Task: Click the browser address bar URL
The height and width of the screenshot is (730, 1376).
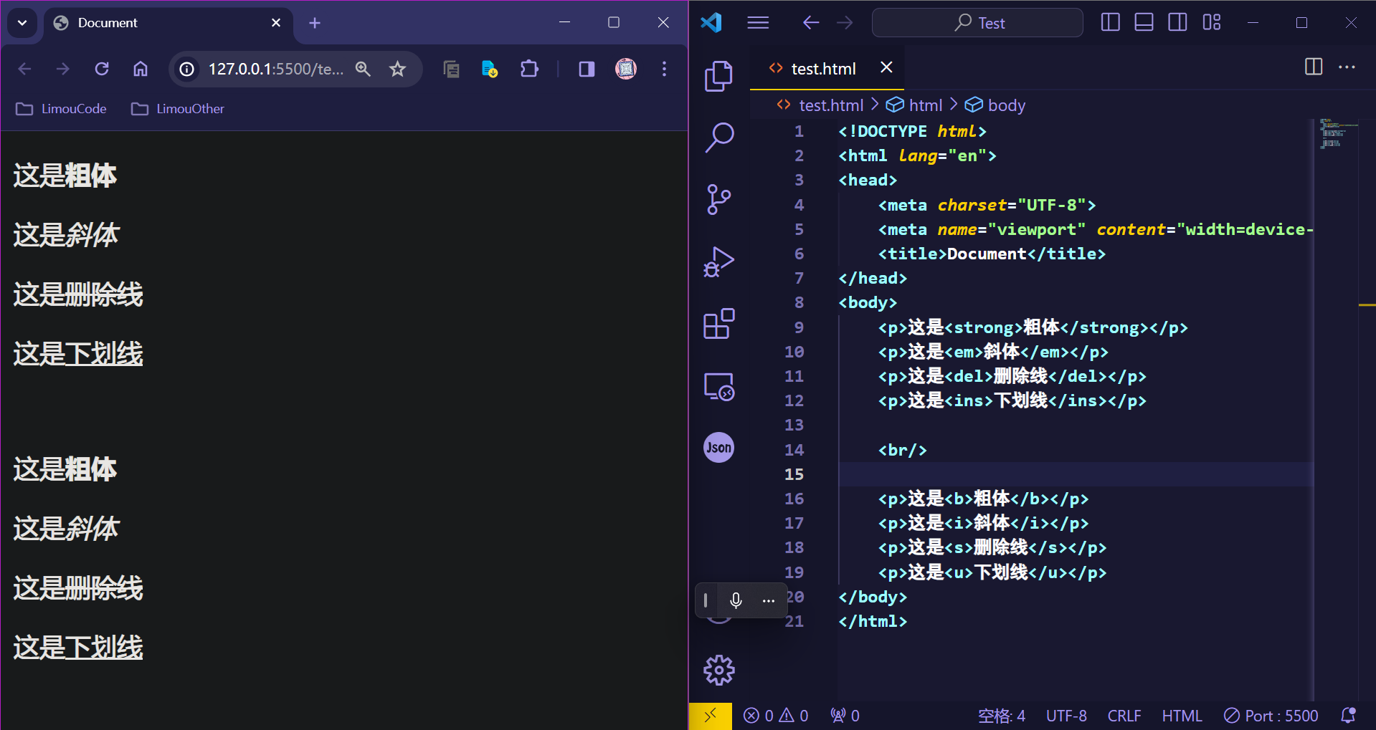Action: click(275, 69)
